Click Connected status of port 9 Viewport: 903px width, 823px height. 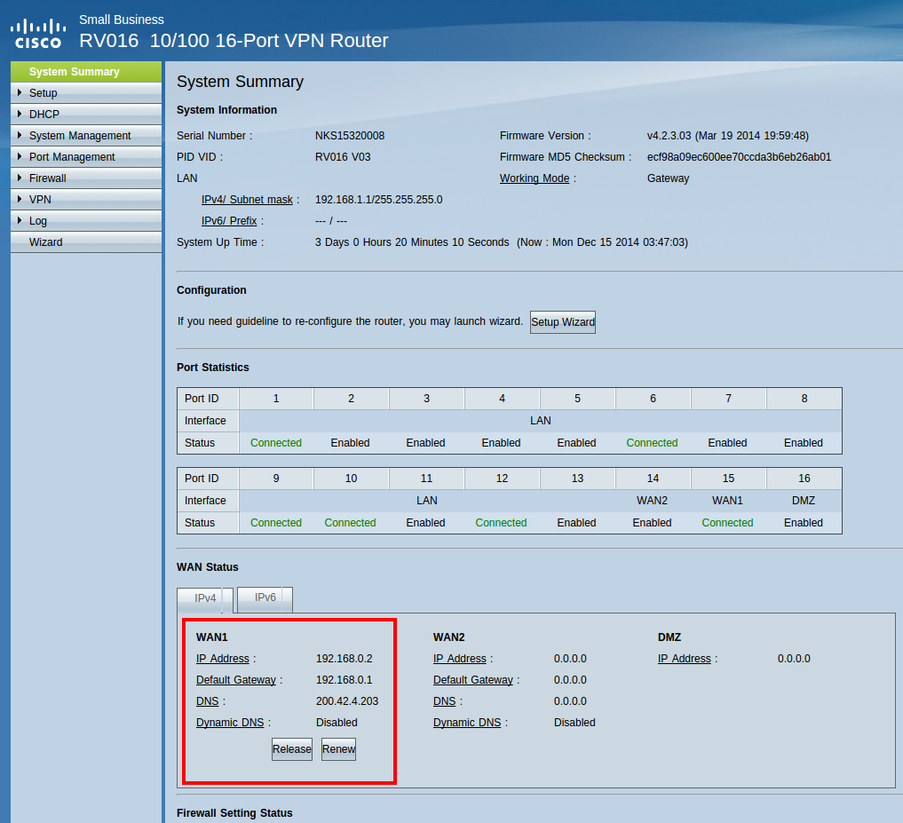click(276, 523)
